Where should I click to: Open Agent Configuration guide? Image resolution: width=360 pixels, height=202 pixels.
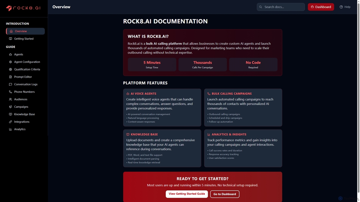click(x=25, y=62)
